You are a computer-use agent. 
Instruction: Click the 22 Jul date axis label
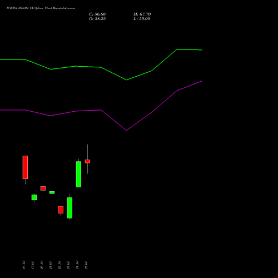pos(59,265)
